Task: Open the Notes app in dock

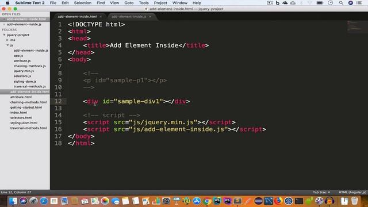Action: point(125,201)
